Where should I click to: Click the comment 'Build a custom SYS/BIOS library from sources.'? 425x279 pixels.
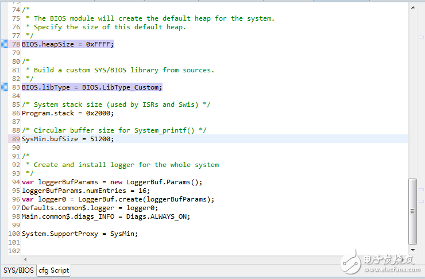(x=124, y=70)
